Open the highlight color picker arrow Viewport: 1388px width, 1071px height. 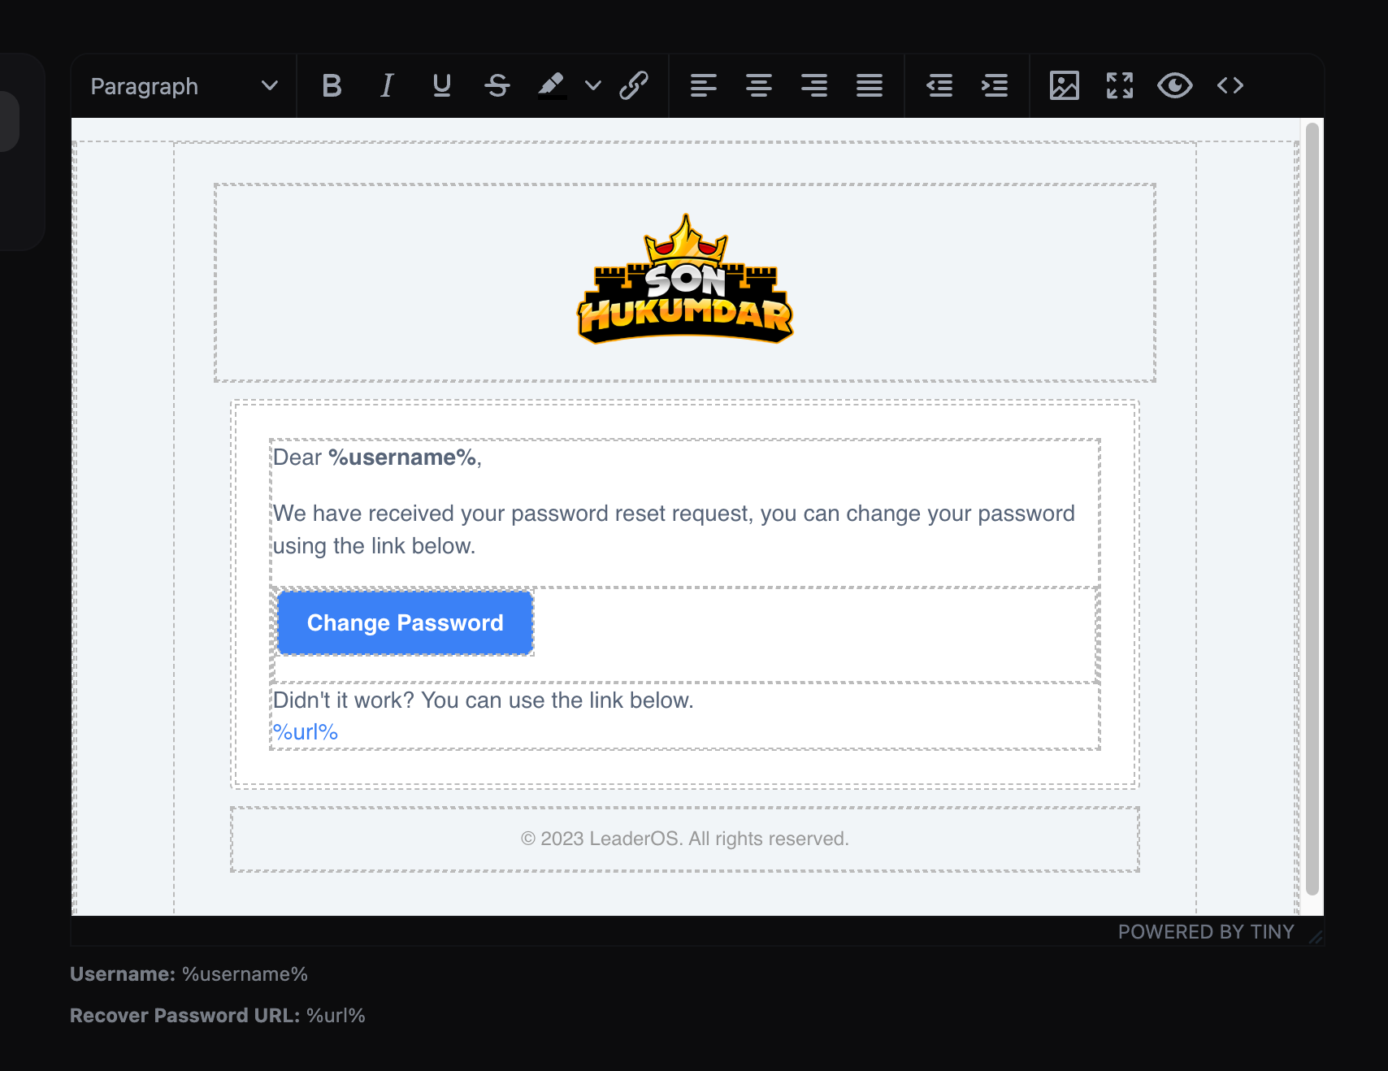pyautogui.click(x=593, y=85)
